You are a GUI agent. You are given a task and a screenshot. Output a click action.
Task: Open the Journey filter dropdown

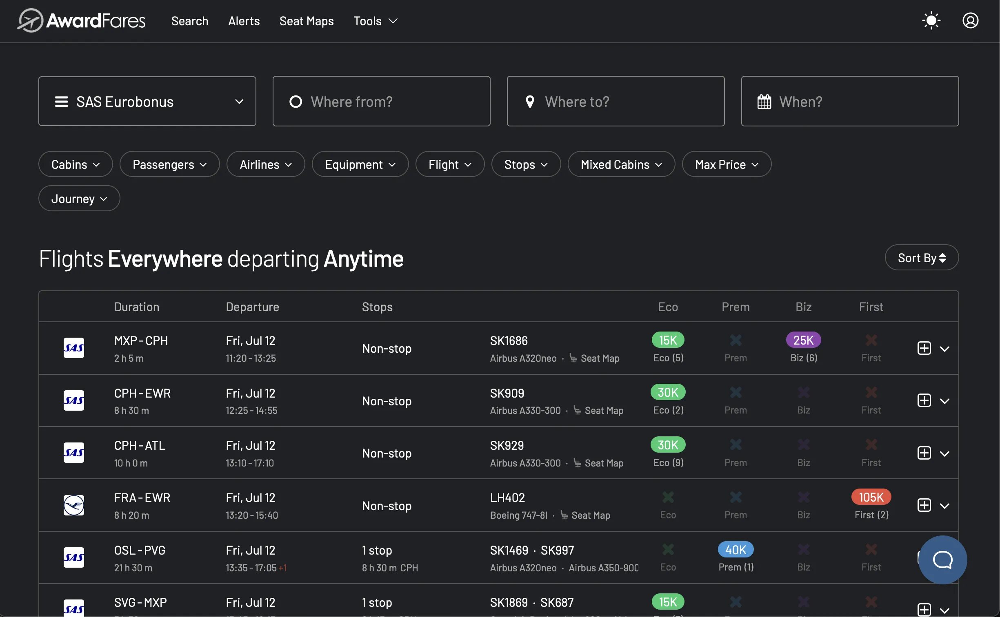pos(79,198)
